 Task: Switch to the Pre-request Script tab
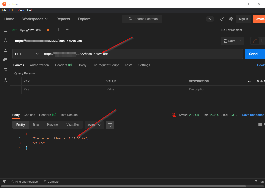pos(105,65)
